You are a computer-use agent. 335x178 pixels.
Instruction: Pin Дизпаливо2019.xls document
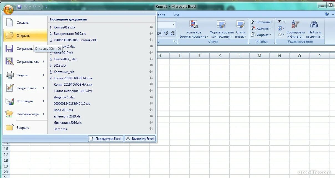[151, 122]
